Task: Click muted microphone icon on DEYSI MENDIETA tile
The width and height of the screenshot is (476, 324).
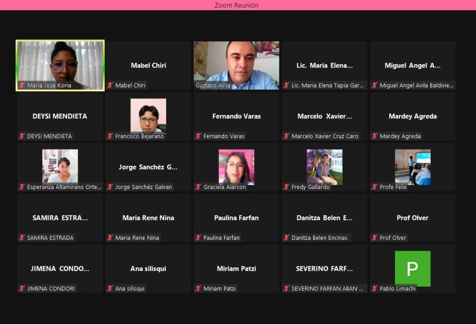Action: (x=22, y=136)
